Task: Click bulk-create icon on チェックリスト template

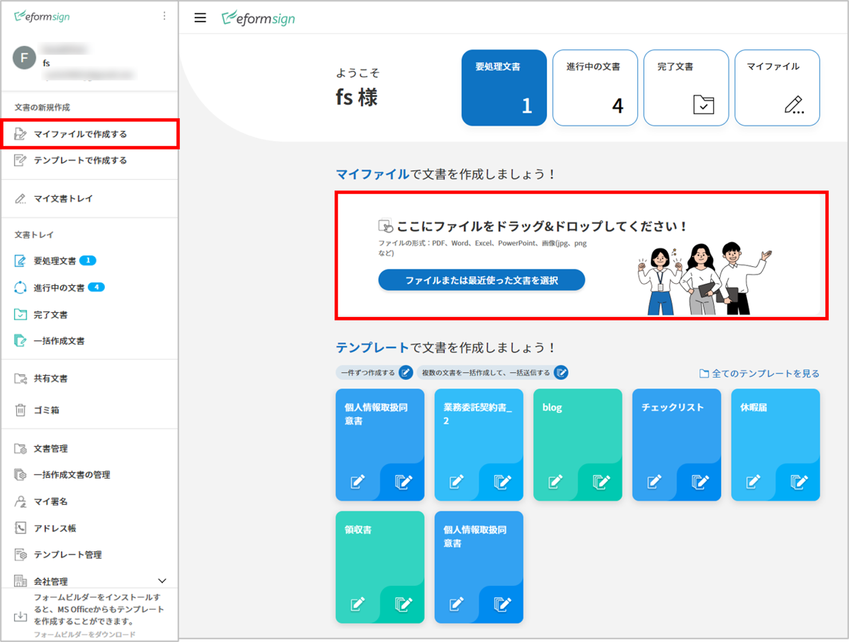Action: (x=699, y=481)
